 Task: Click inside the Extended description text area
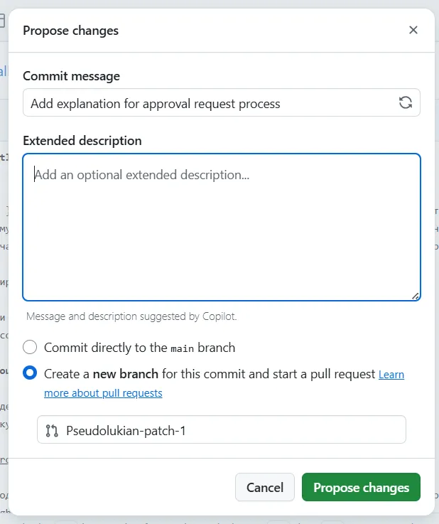point(221,228)
